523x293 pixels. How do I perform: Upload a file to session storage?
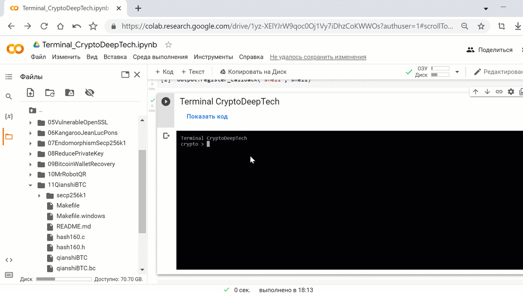[30, 92]
